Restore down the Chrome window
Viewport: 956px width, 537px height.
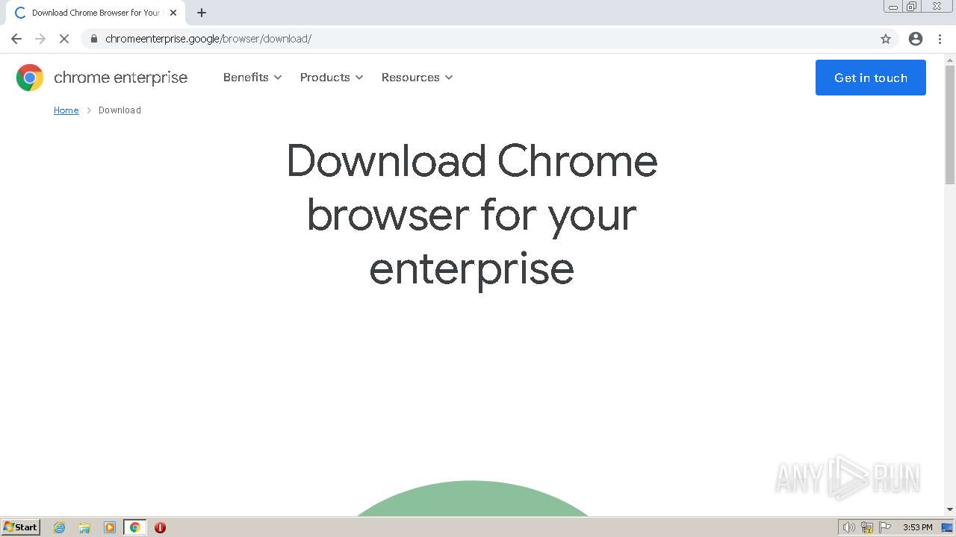click(912, 7)
